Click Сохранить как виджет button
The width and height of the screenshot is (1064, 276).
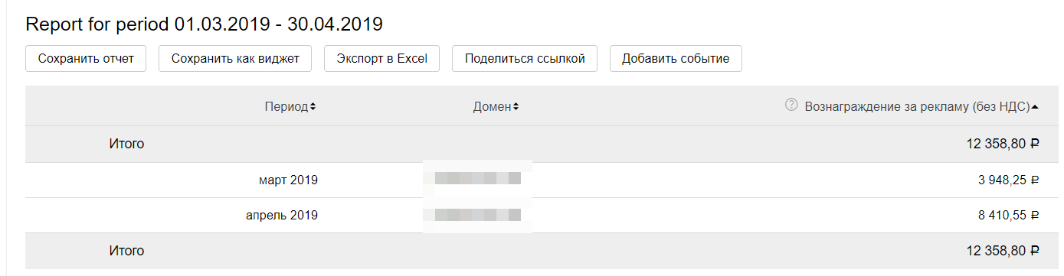click(235, 59)
